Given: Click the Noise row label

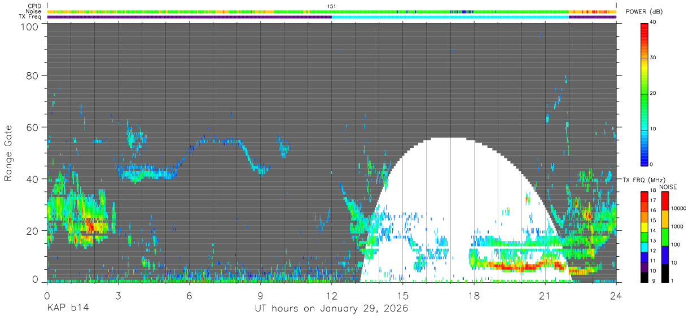Looking at the screenshot, I should tap(34, 11).
